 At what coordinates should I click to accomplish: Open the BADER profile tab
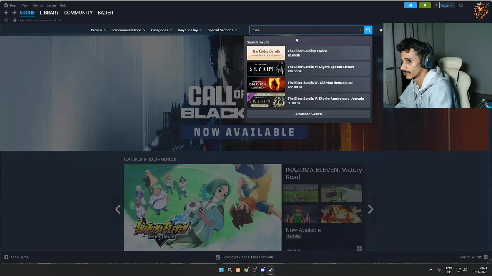click(105, 13)
